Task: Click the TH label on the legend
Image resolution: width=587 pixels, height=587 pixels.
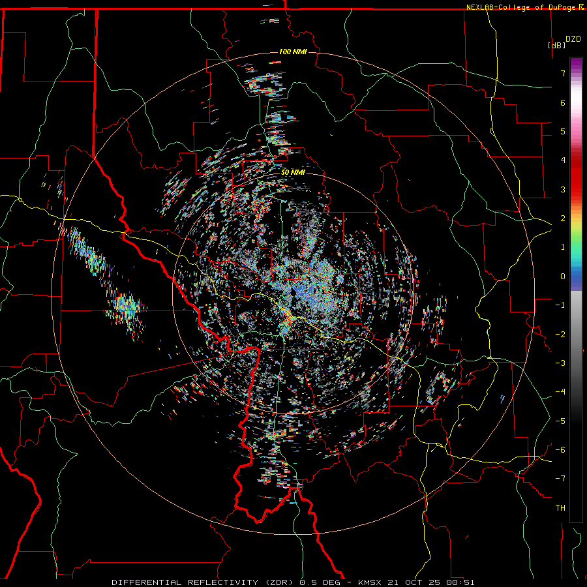Action: (x=560, y=508)
